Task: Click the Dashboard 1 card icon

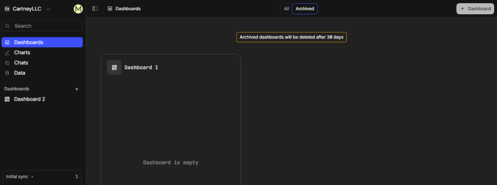Action: 114,67
